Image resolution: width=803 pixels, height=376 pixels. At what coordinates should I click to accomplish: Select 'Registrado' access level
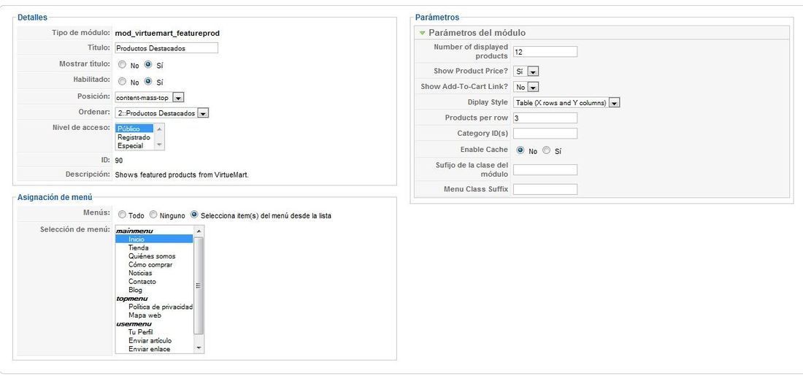(x=135, y=137)
